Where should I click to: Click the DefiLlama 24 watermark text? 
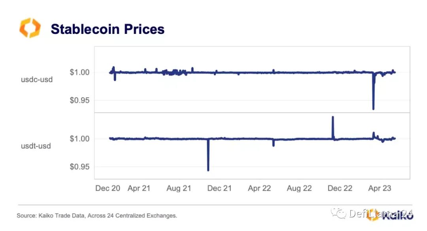pyautogui.click(x=381, y=214)
